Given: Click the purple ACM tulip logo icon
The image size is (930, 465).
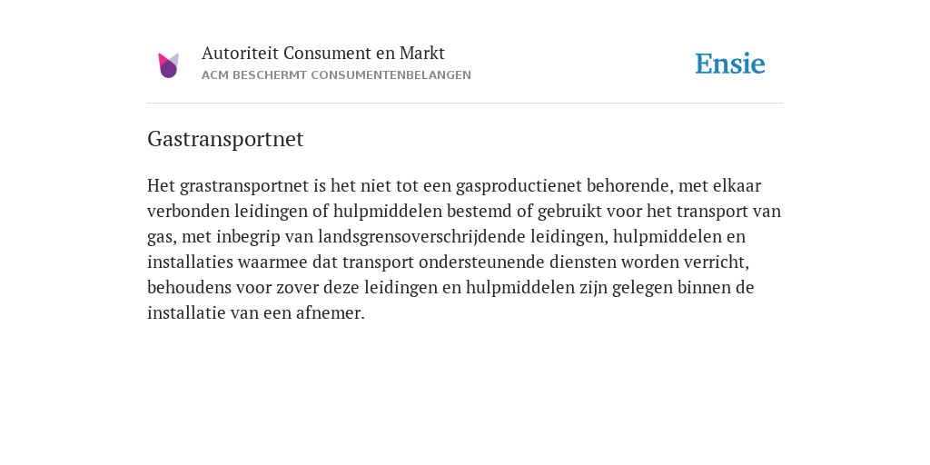Looking at the screenshot, I should (168, 65).
